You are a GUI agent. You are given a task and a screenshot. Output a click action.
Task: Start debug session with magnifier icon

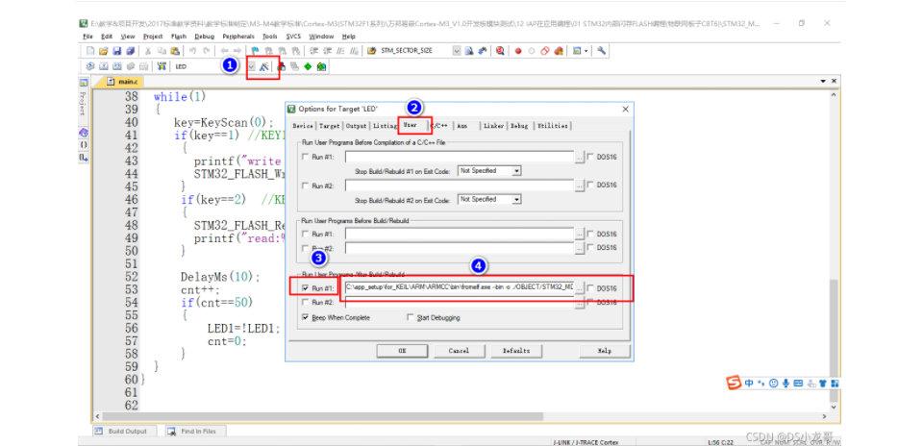coord(500,50)
